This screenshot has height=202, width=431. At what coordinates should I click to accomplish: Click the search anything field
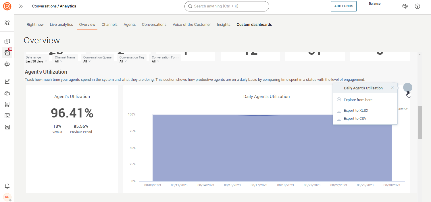click(x=227, y=6)
